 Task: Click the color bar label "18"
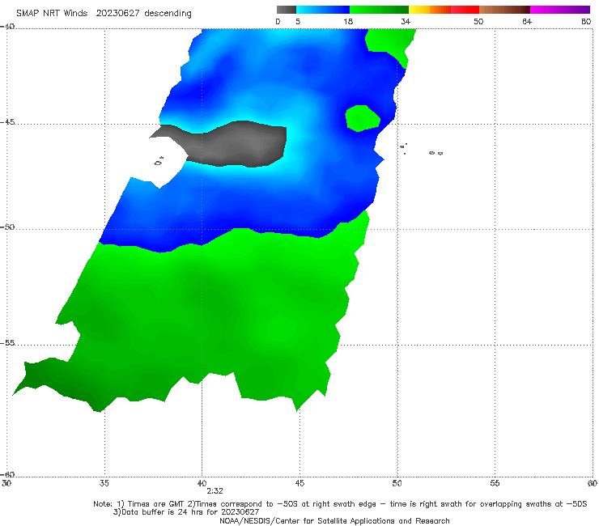tap(348, 21)
